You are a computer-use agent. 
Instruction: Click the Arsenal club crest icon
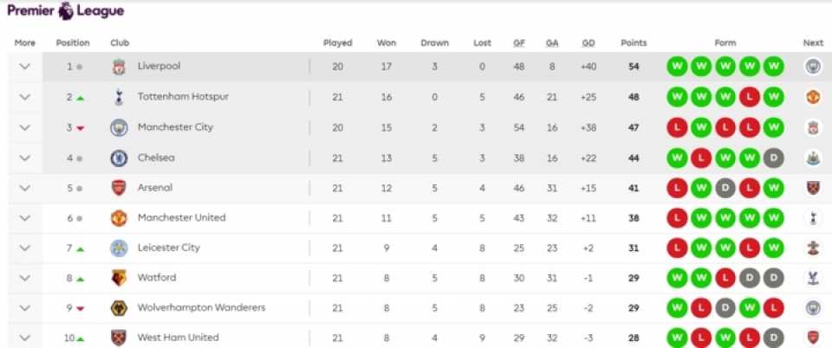[x=119, y=188]
